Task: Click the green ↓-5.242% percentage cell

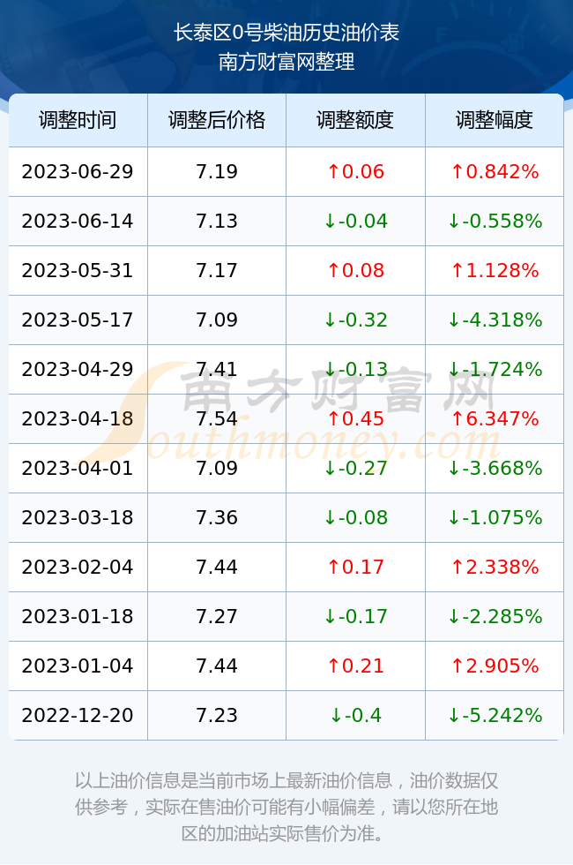Action: (x=495, y=716)
